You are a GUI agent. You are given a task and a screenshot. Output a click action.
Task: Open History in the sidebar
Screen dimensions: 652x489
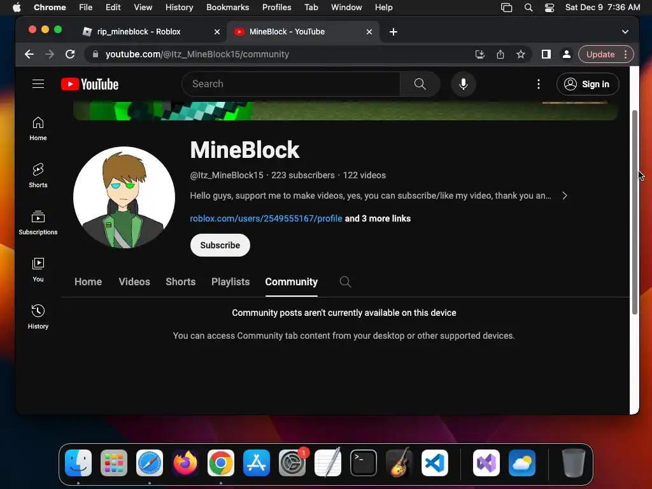(38, 317)
